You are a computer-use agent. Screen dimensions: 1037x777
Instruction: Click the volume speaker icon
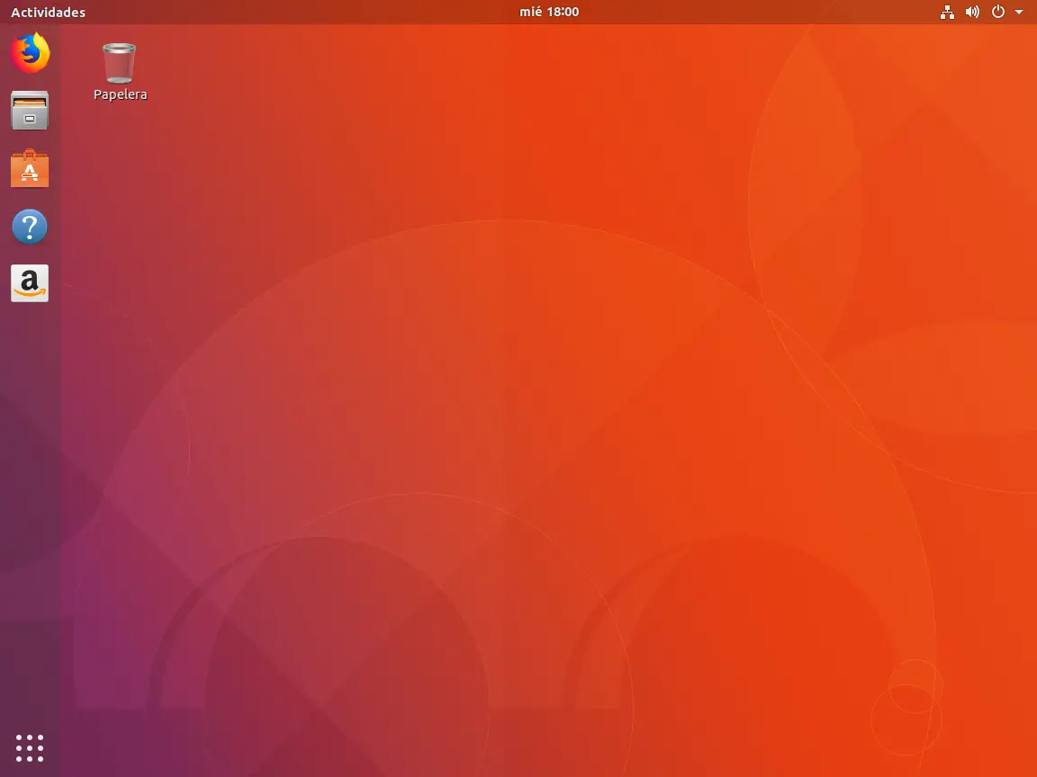972,12
